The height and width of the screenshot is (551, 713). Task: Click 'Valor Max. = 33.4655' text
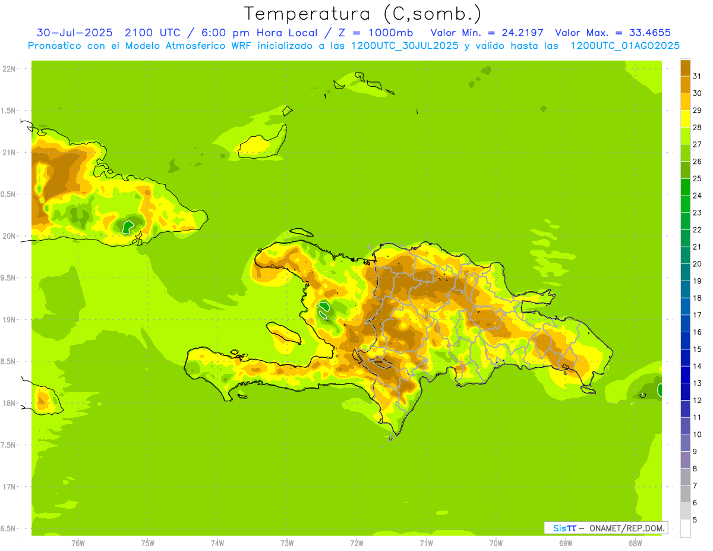(613, 33)
